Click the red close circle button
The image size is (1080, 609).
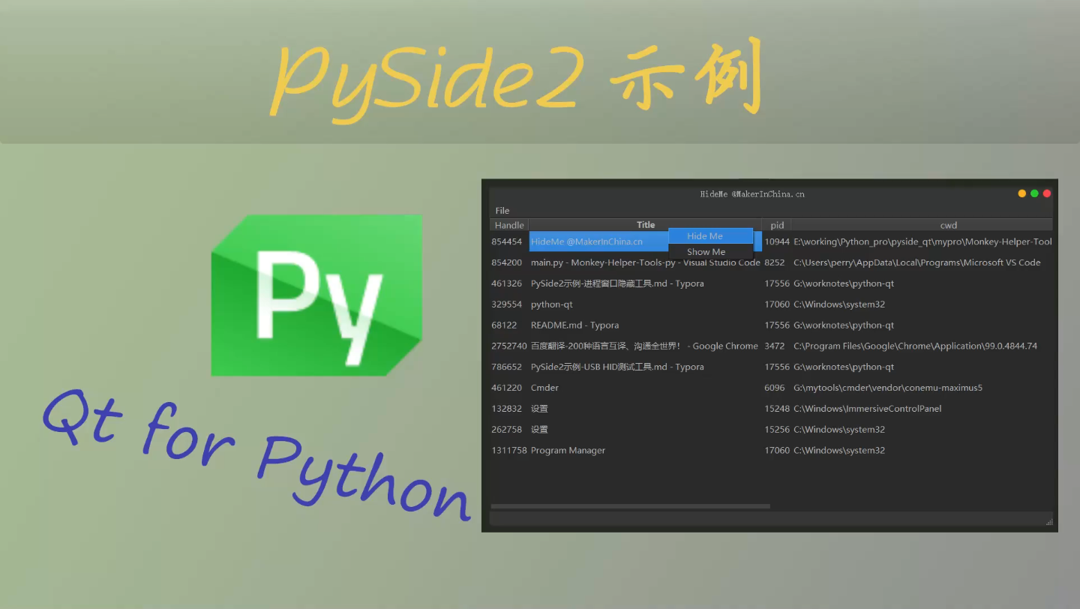point(1047,193)
